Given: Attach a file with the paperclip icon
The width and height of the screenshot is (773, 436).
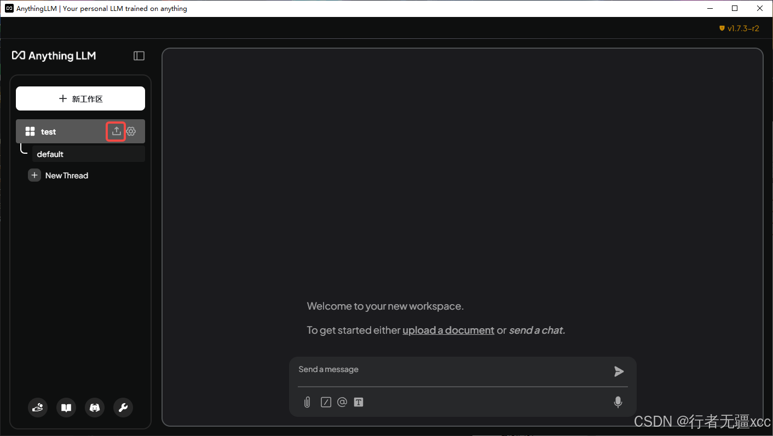Looking at the screenshot, I should [307, 402].
